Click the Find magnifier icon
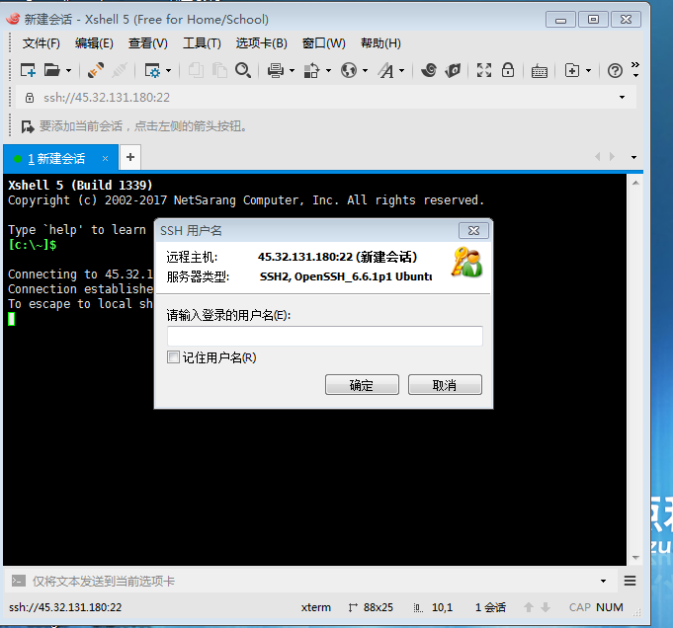This screenshot has height=628, width=673. coord(243,70)
